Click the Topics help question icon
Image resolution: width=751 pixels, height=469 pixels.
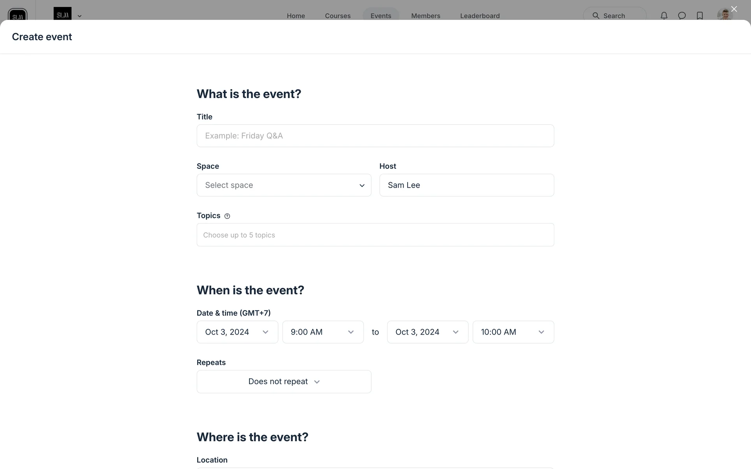pyautogui.click(x=227, y=216)
